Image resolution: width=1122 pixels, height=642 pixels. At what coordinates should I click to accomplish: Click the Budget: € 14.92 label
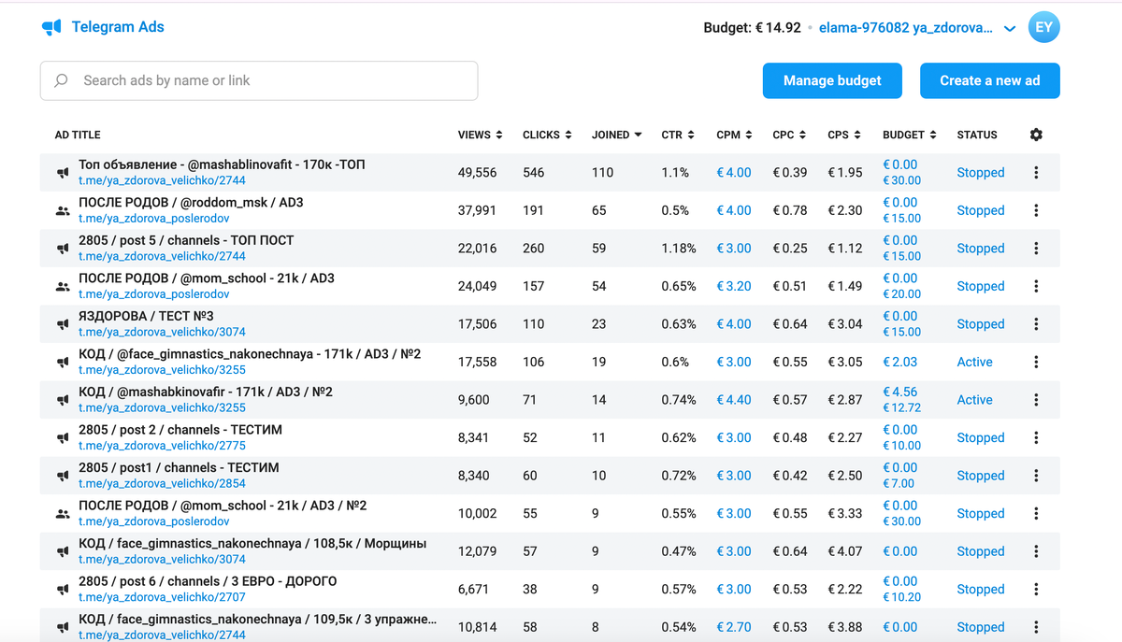click(752, 28)
